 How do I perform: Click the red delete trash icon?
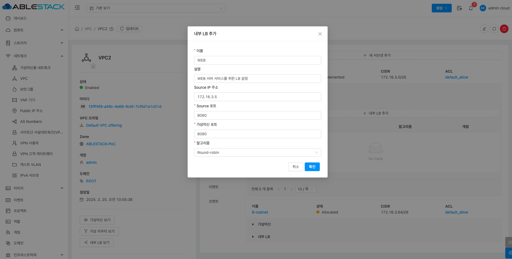coord(504,29)
